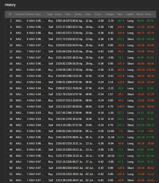The image size is (159, 183).
Task: Sort by the ID column header
Action: 10,14
